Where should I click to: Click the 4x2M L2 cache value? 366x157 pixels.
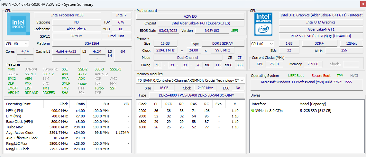pos(97,51)
